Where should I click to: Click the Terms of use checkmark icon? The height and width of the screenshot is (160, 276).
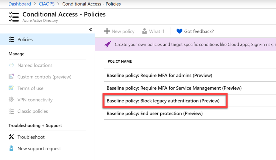(11, 88)
